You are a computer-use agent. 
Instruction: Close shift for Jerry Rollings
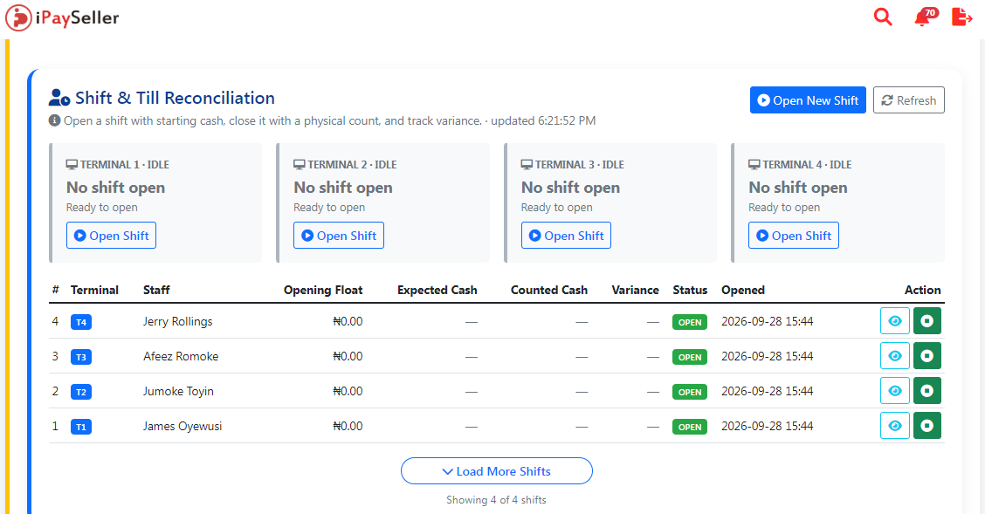coord(927,321)
